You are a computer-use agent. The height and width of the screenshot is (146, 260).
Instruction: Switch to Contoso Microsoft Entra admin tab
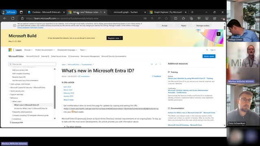(x=47, y=12)
